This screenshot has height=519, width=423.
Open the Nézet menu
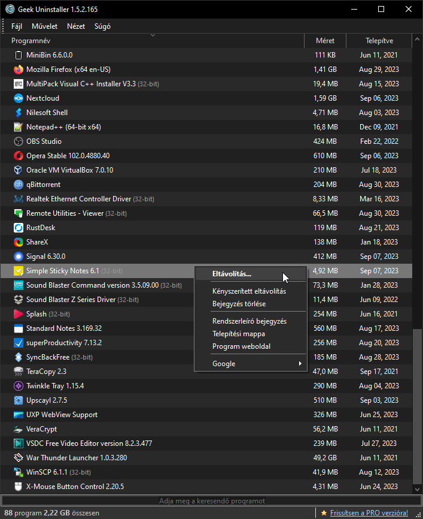[76, 26]
